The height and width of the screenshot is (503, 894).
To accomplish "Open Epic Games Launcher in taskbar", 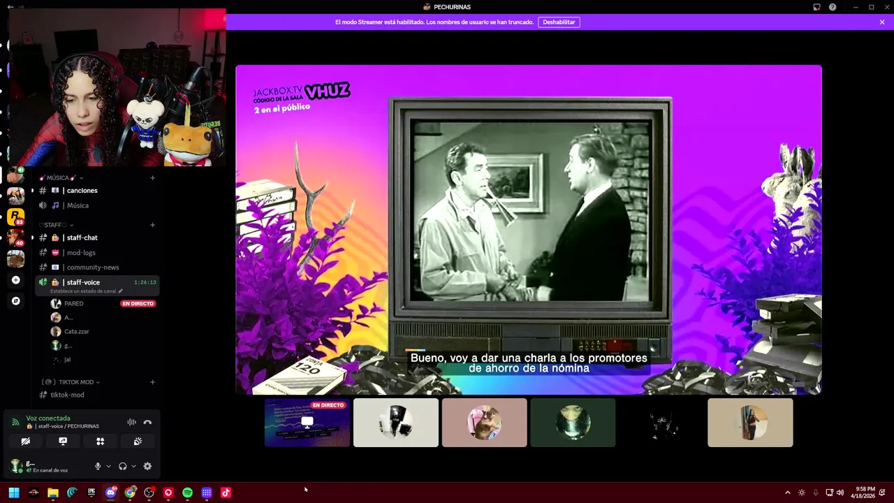I will point(91,493).
